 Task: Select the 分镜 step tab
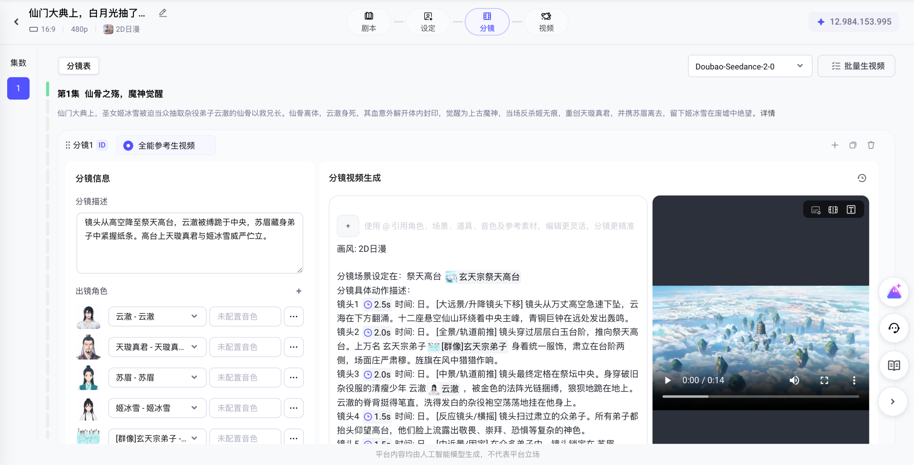(x=487, y=22)
